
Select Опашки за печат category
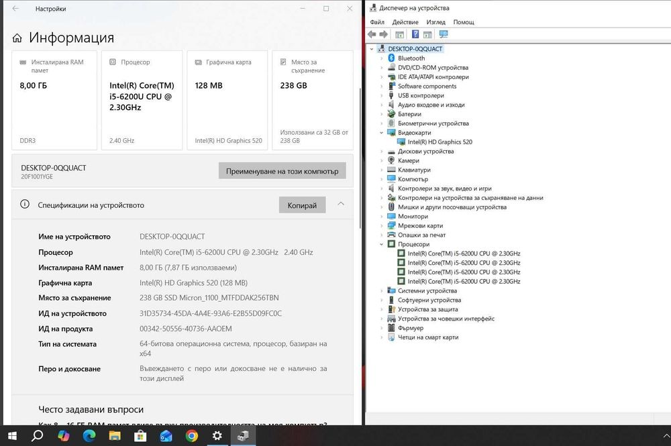(421, 235)
